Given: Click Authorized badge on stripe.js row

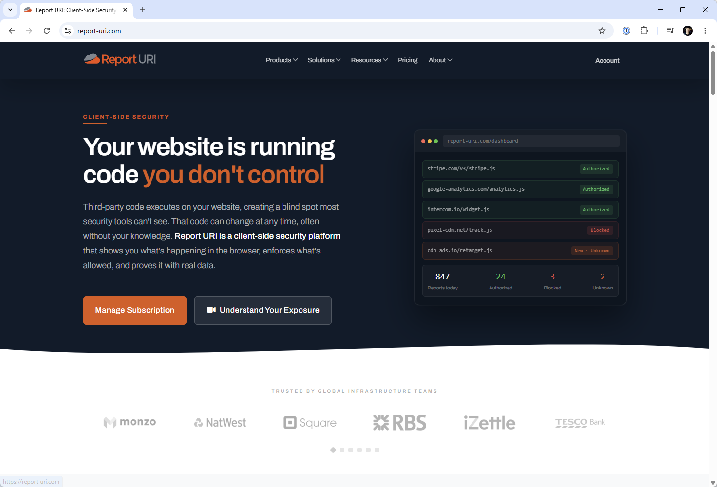Looking at the screenshot, I should [596, 169].
